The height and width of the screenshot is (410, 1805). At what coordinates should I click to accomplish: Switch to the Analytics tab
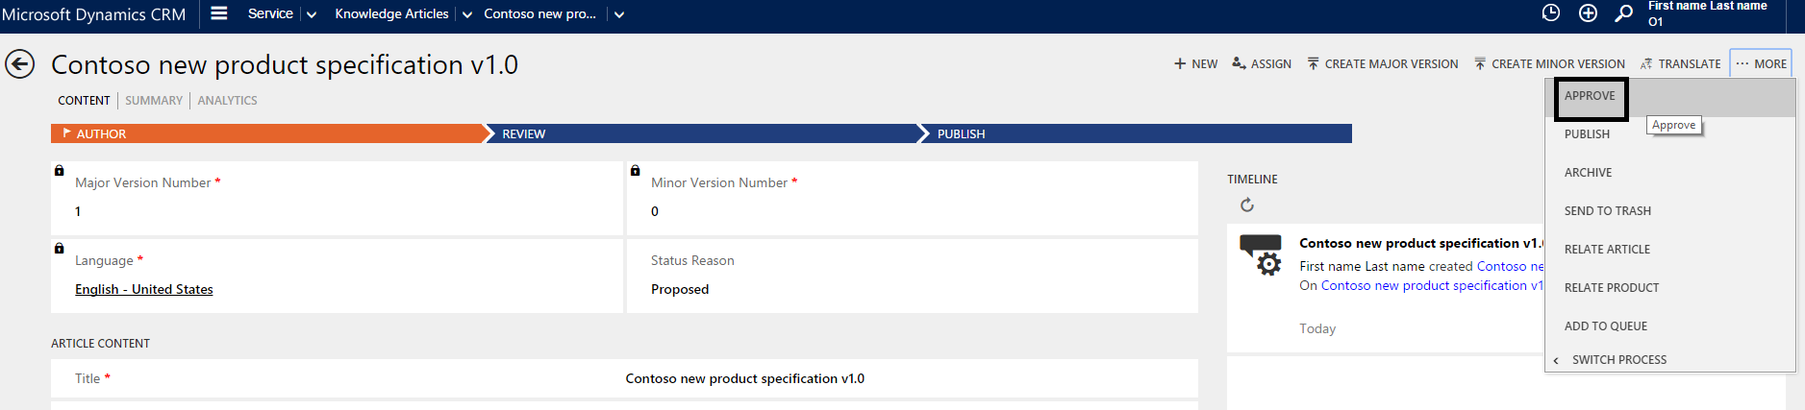(x=227, y=100)
